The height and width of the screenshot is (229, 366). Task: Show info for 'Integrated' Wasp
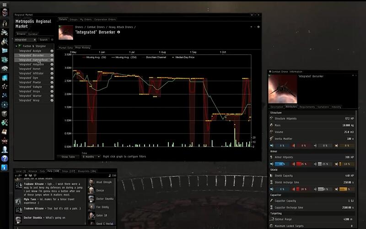[x=52, y=100]
